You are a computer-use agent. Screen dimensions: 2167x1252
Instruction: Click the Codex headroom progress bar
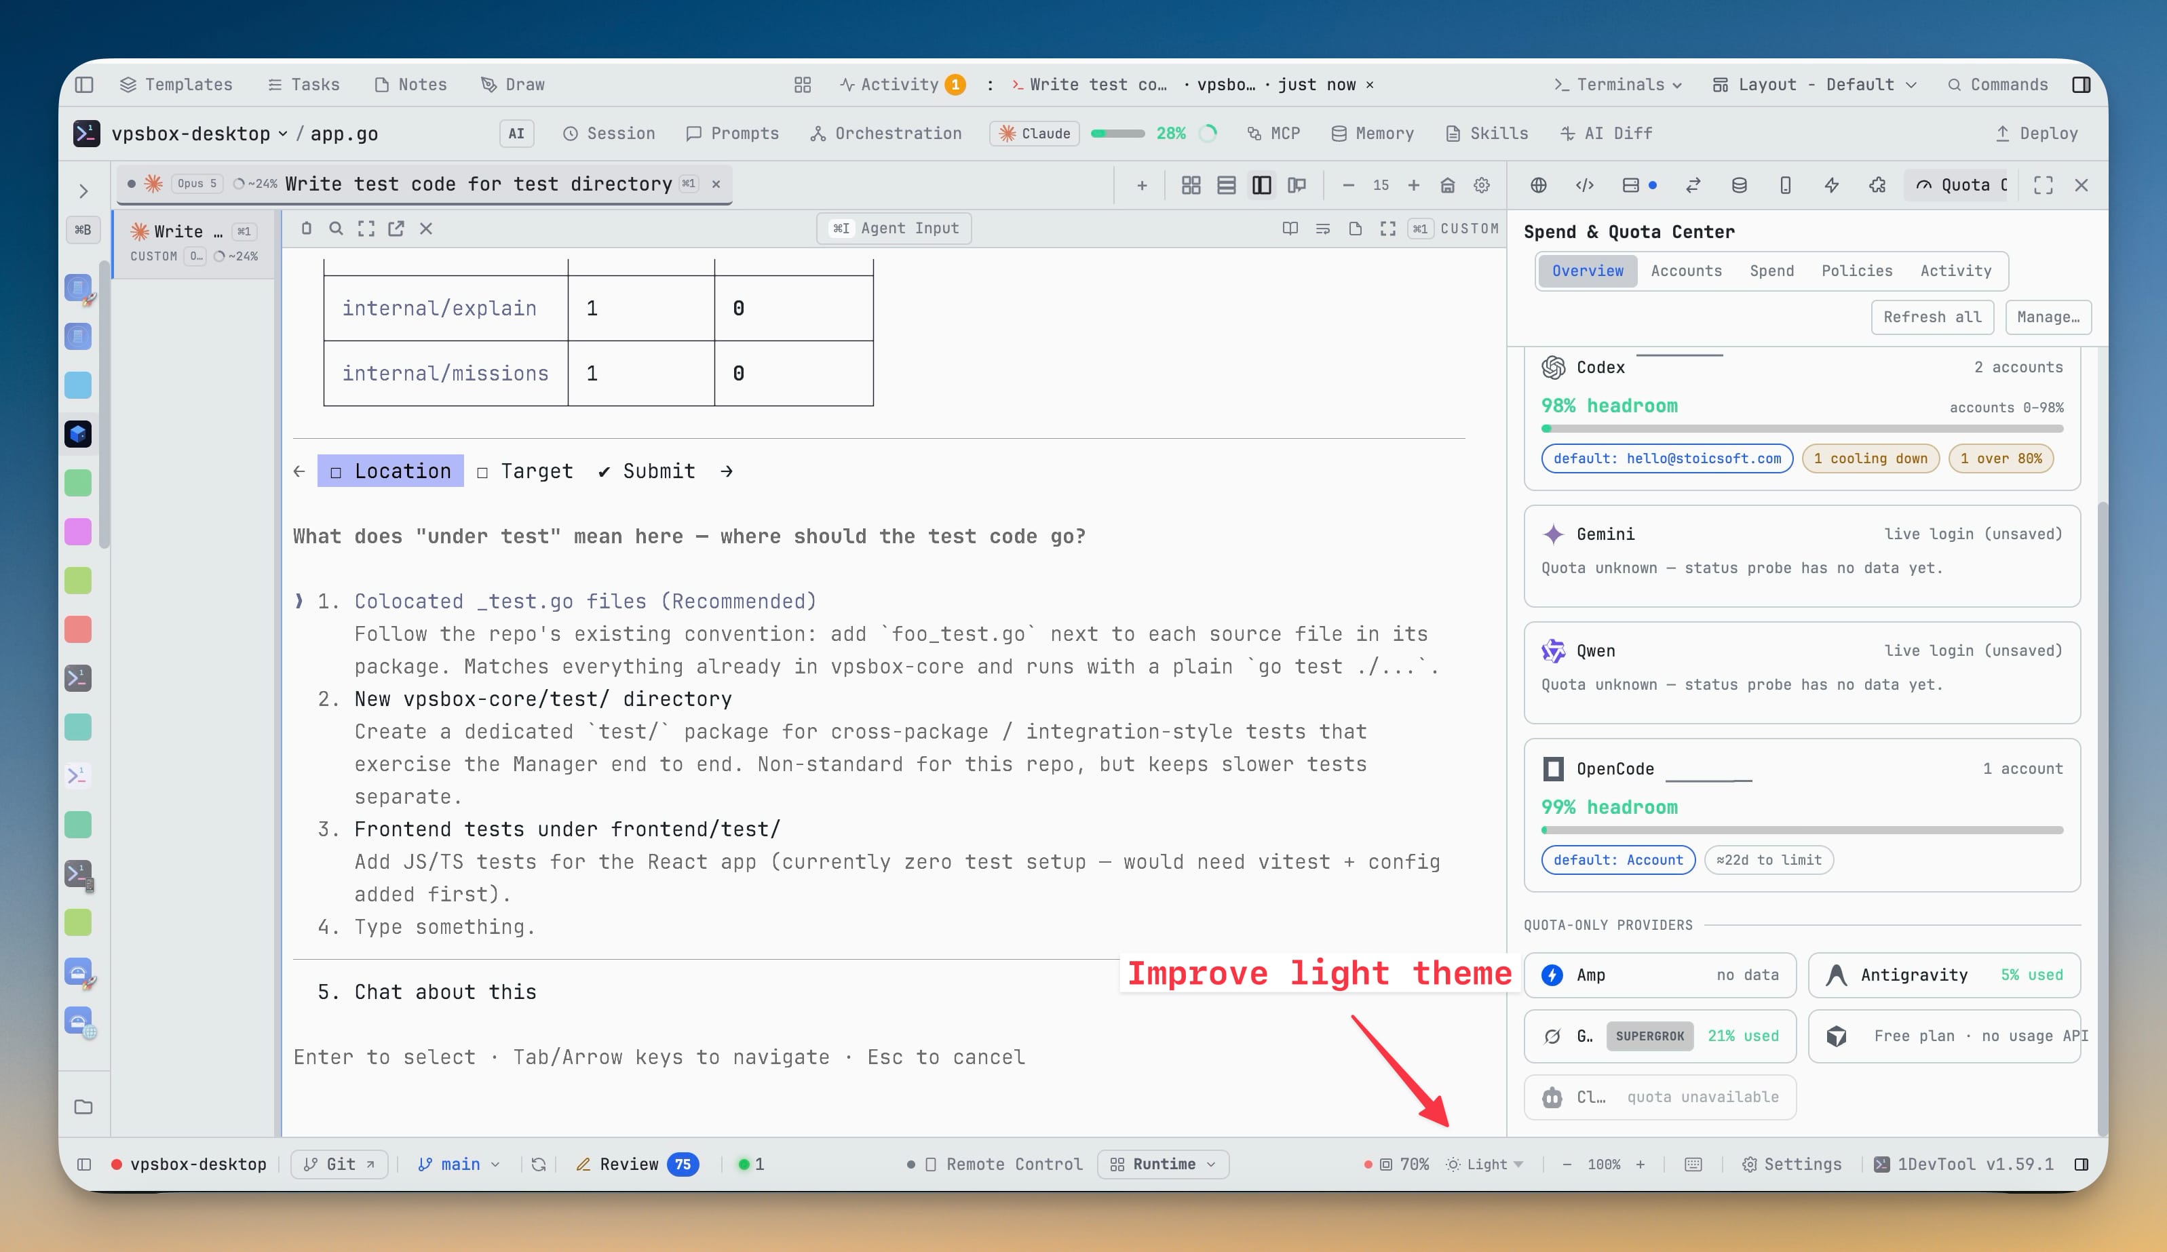(1801, 428)
